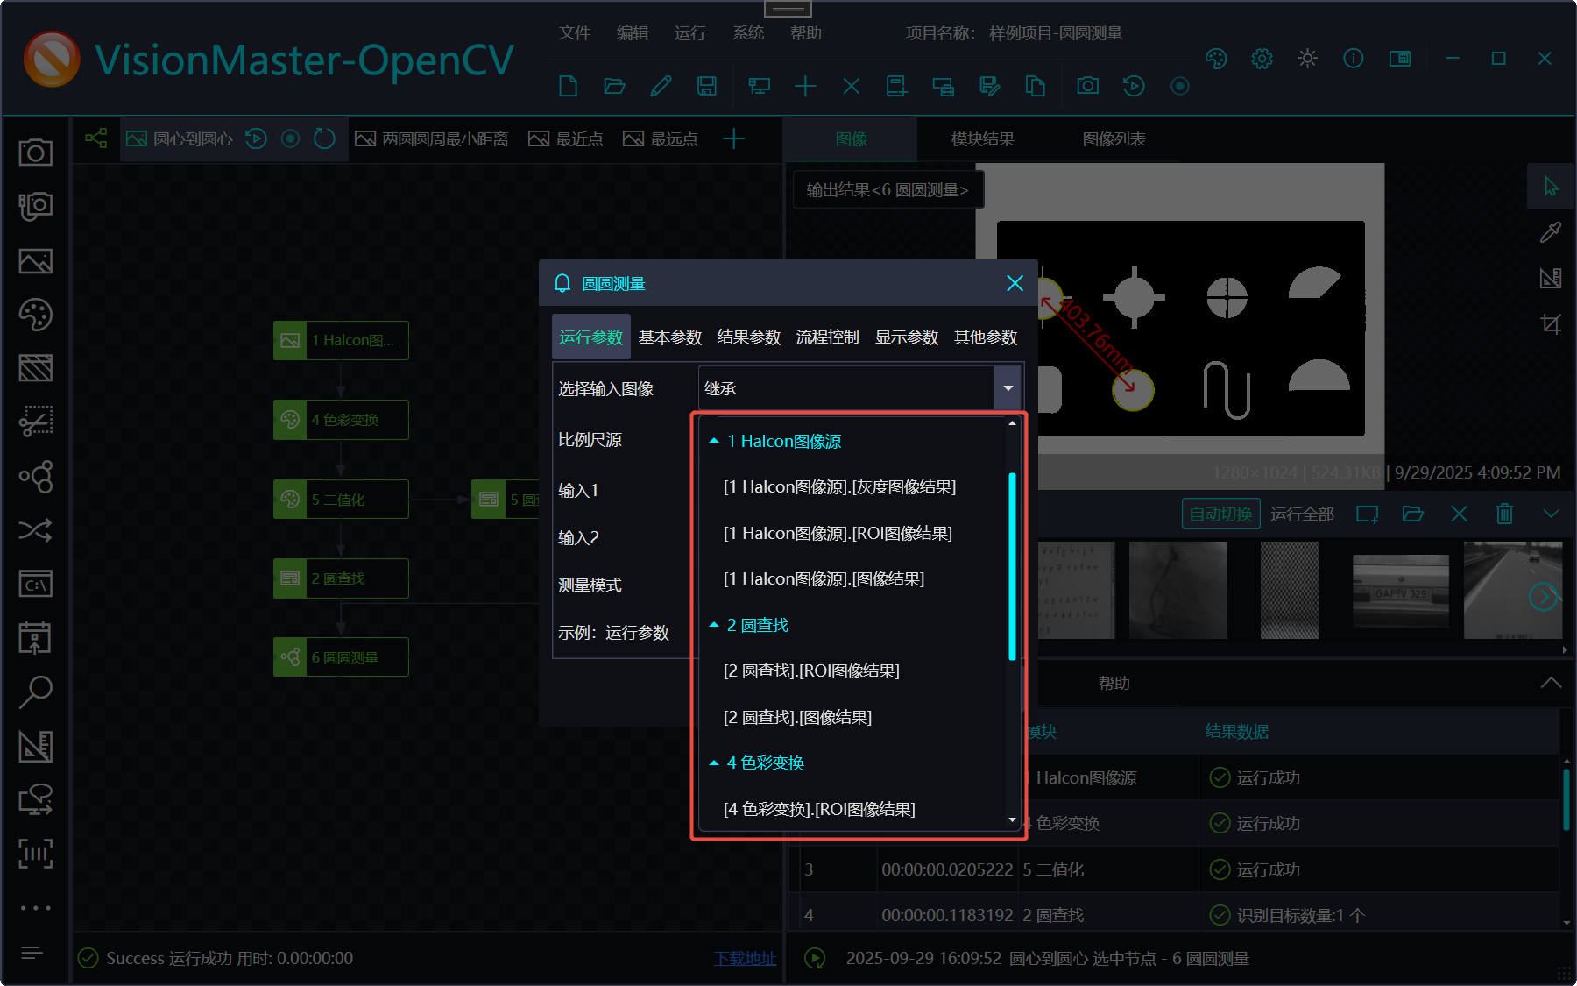Image resolution: width=1577 pixels, height=986 pixels.
Task: Select crop tool in image panel
Action: (1551, 323)
